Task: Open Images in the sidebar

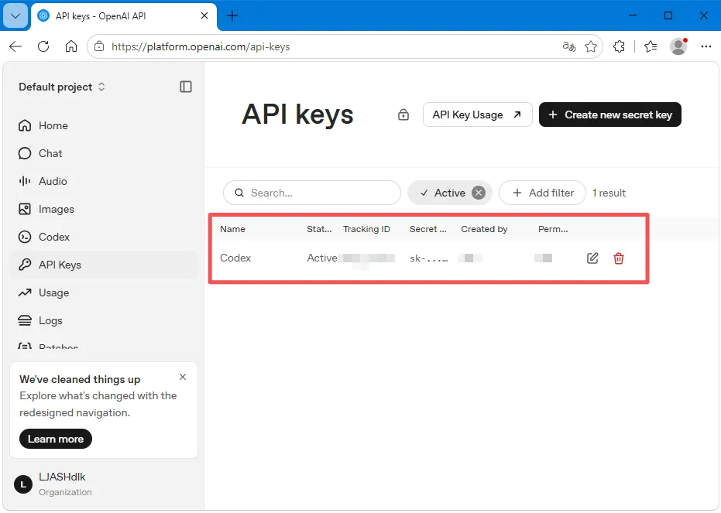Action: point(104,209)
